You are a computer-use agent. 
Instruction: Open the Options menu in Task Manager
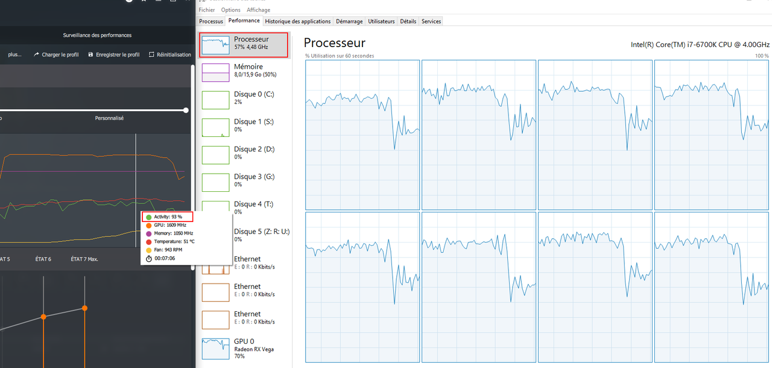pyautogui.click(x=230, y=10)
